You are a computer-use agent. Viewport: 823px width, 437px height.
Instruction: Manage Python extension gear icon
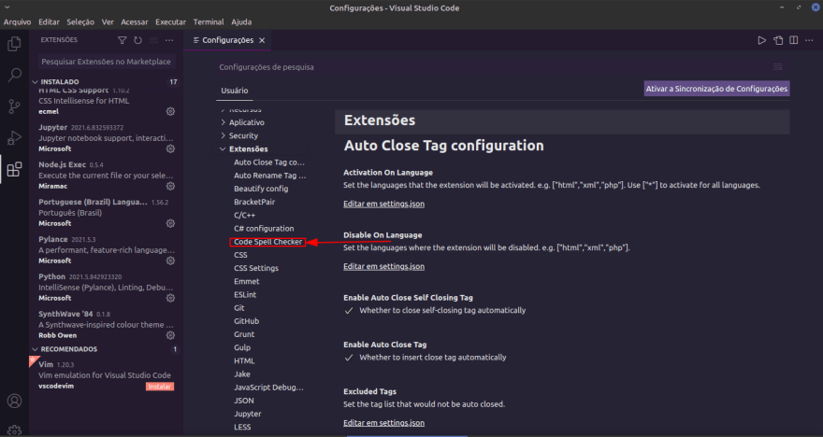pyautogui.click(x=170, y=298)
